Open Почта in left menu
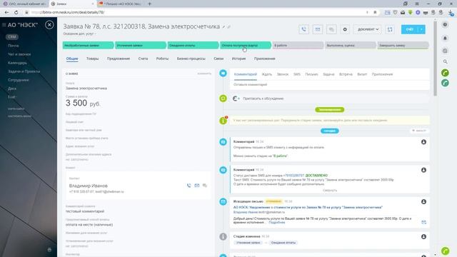The height and width of the screenshot is (257, 457). pyautogui.click(x=14, y=46)
